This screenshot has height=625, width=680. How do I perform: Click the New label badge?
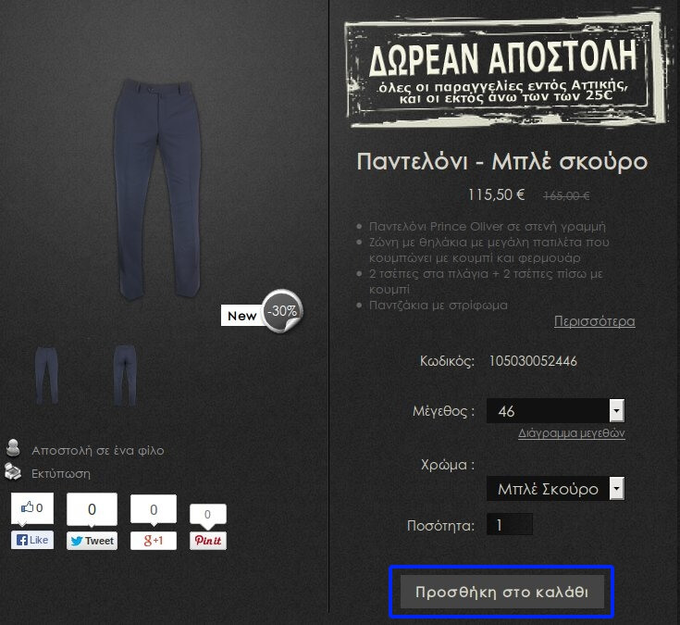click(242, 316)
